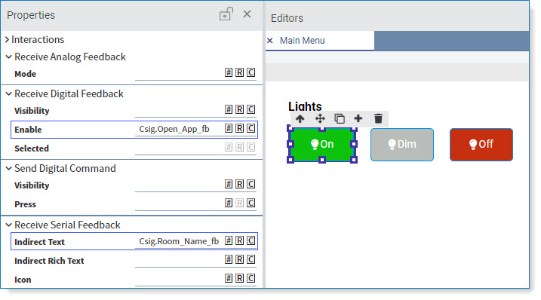Collapse the Send Digital Command section

click(x=9, y=169)
